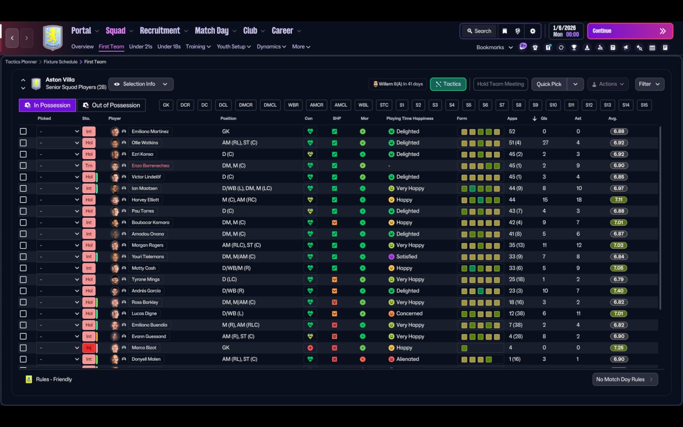The width and height of the screenshot is (683, 427).
Task: Click the Aston Villa club crest in the header
Action: click(x=52, y=38)
